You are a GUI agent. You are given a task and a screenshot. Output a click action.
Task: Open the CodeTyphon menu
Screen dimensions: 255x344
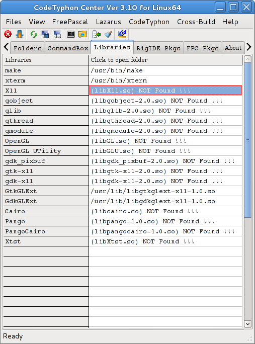pyautogui.click(x=149, y=22)
